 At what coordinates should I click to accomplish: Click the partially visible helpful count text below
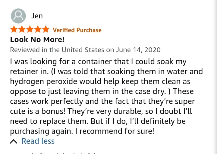click(53, 153)
